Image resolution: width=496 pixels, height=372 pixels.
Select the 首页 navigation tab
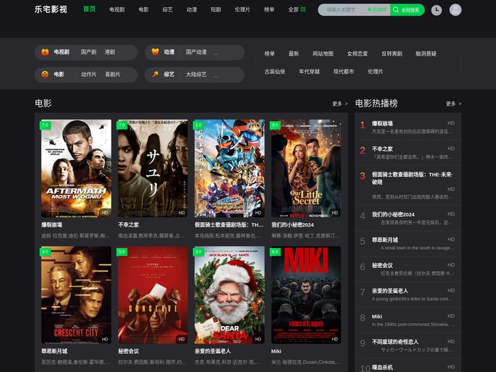click(89, 9)
